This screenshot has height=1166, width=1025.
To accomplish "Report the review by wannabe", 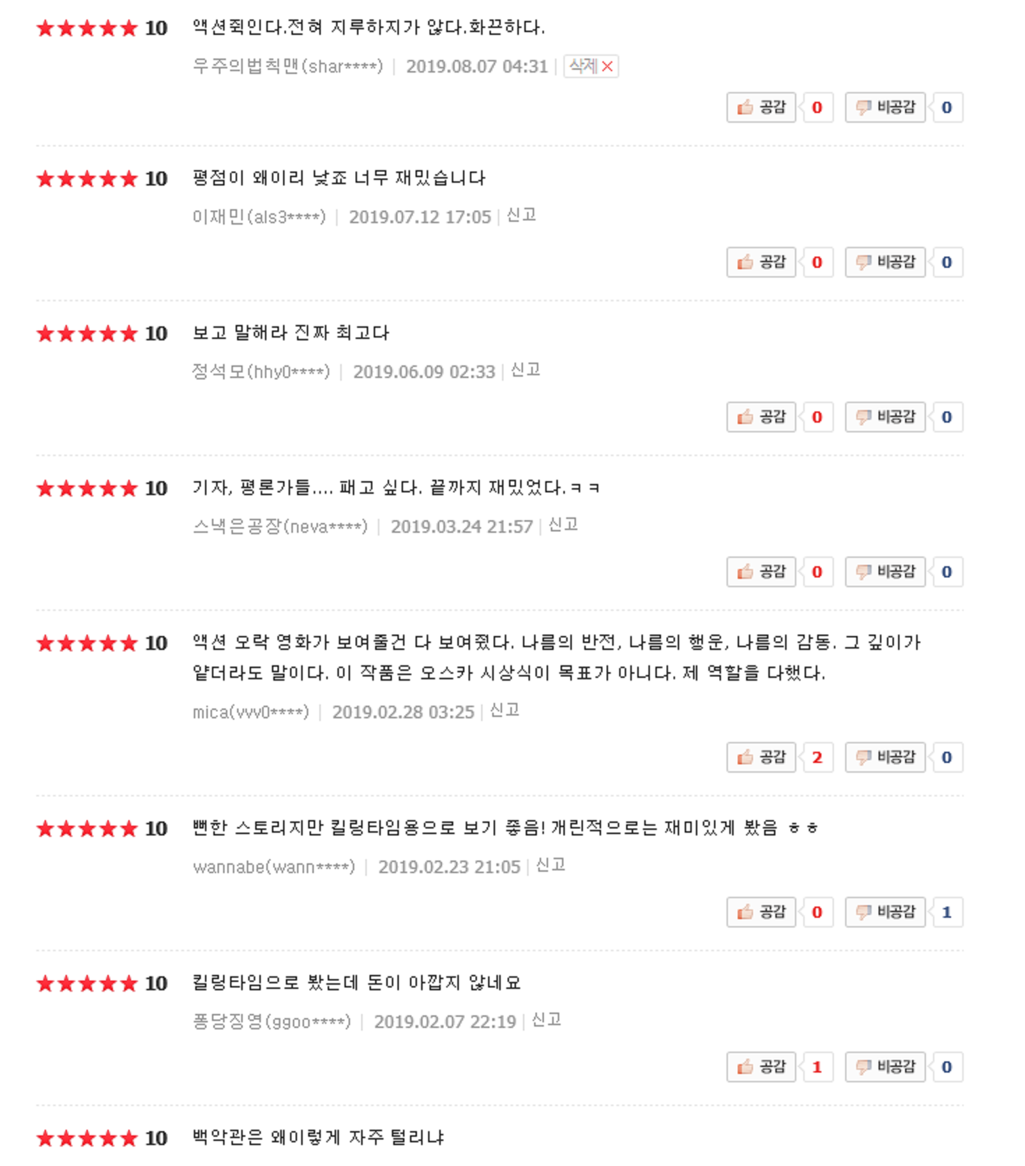I will click(550, 865).
